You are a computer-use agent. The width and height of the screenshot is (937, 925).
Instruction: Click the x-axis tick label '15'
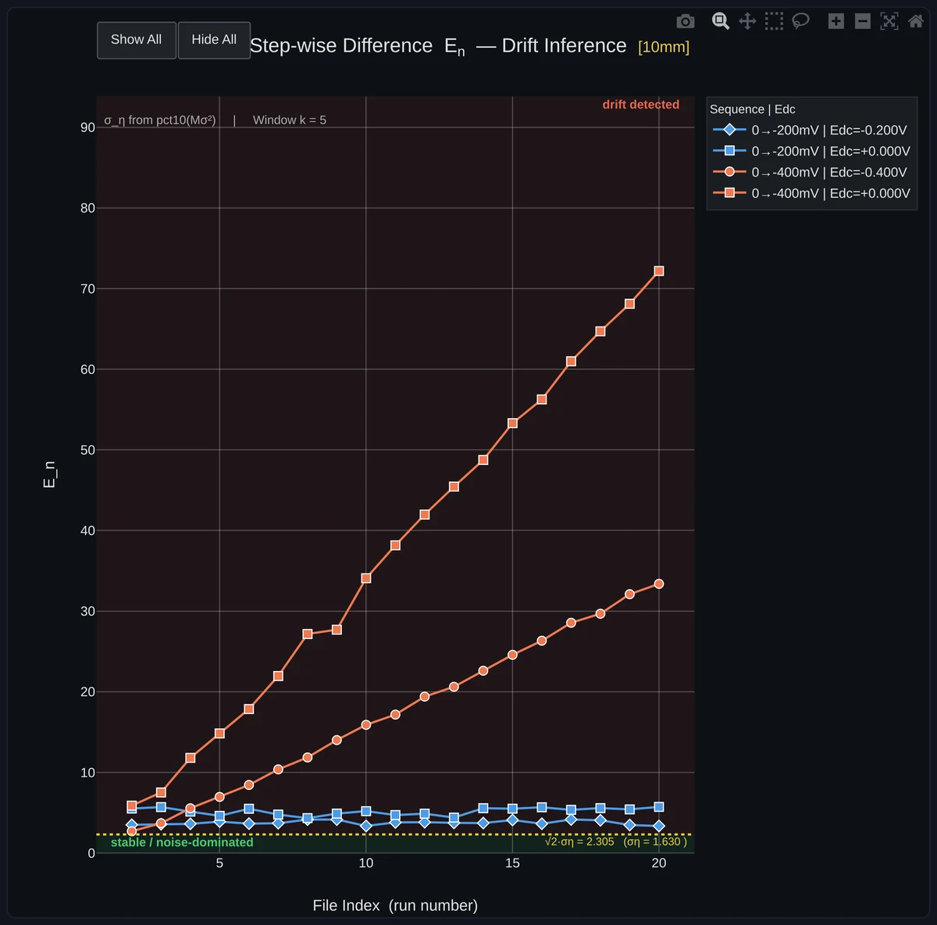pyautogui.click(x=512, y=863)
